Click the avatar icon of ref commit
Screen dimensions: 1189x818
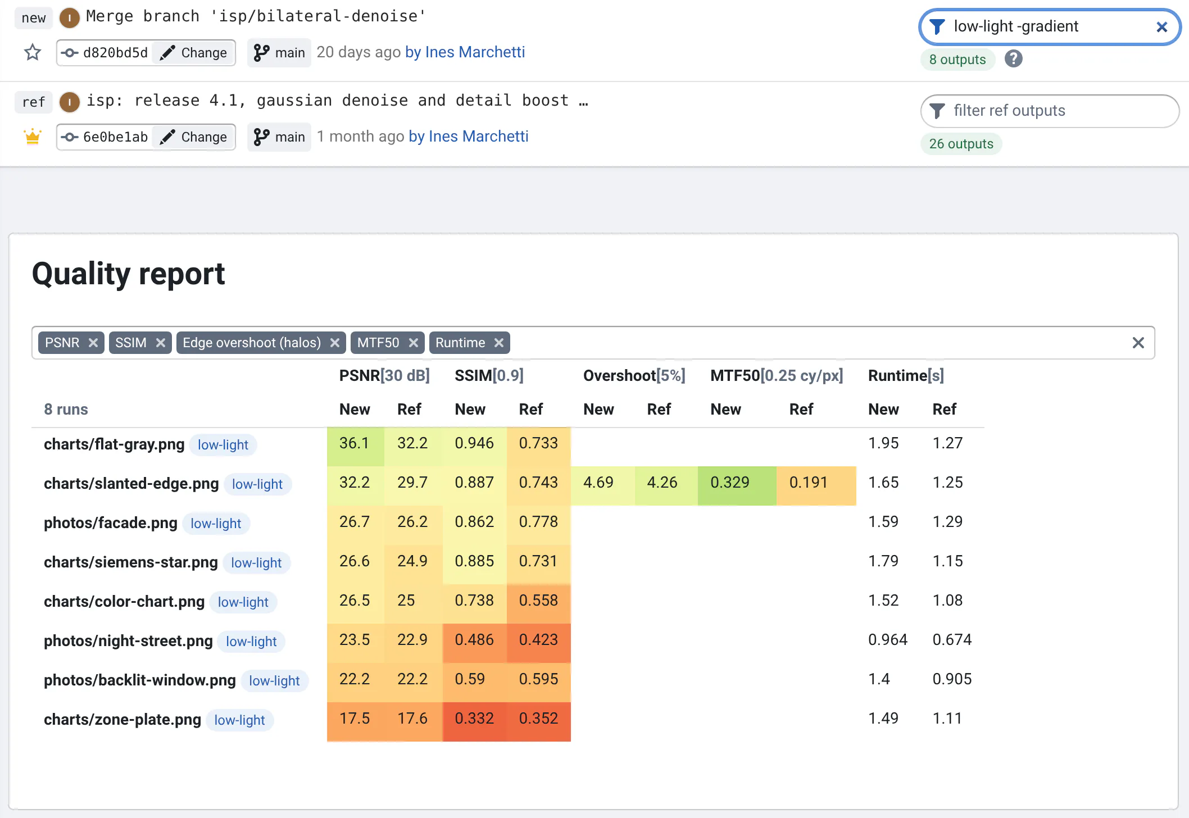69,102
